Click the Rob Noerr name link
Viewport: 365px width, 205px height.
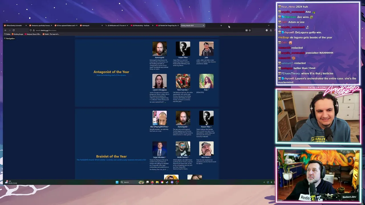[206, 157]
